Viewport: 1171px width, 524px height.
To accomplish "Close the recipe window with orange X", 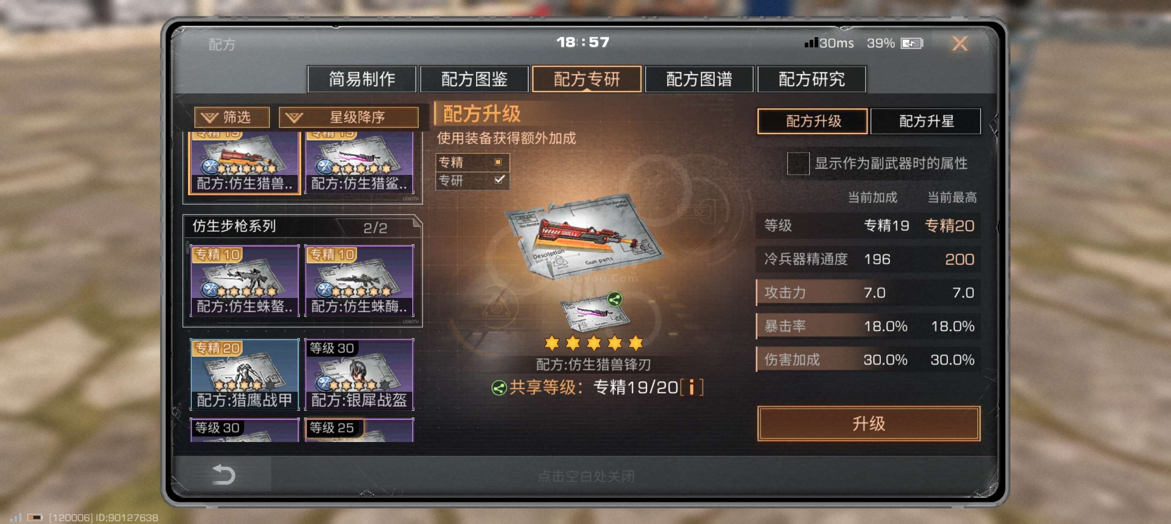I will (960, 43).
